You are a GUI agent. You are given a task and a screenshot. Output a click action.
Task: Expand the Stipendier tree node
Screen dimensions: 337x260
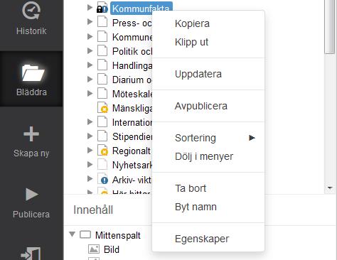90,136
